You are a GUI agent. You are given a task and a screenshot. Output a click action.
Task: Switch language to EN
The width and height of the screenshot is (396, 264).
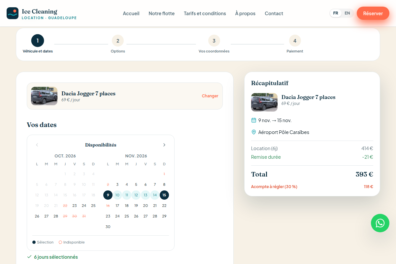347,13
